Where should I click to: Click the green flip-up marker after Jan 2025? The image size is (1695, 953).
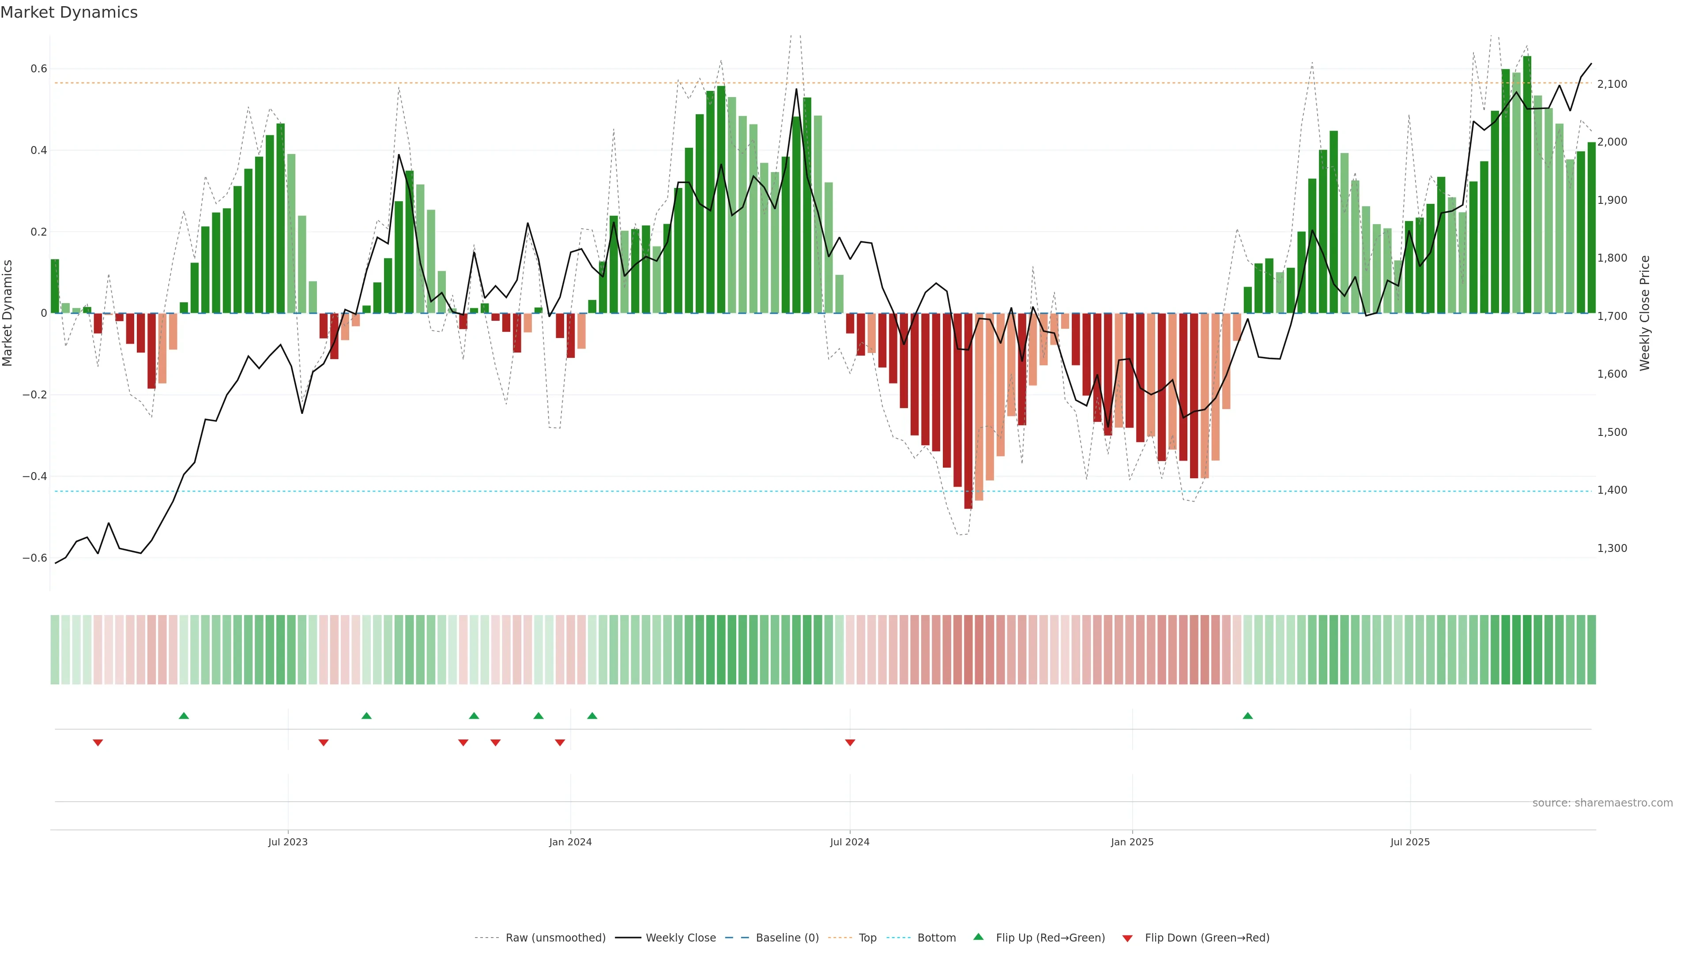(1247, 716)
